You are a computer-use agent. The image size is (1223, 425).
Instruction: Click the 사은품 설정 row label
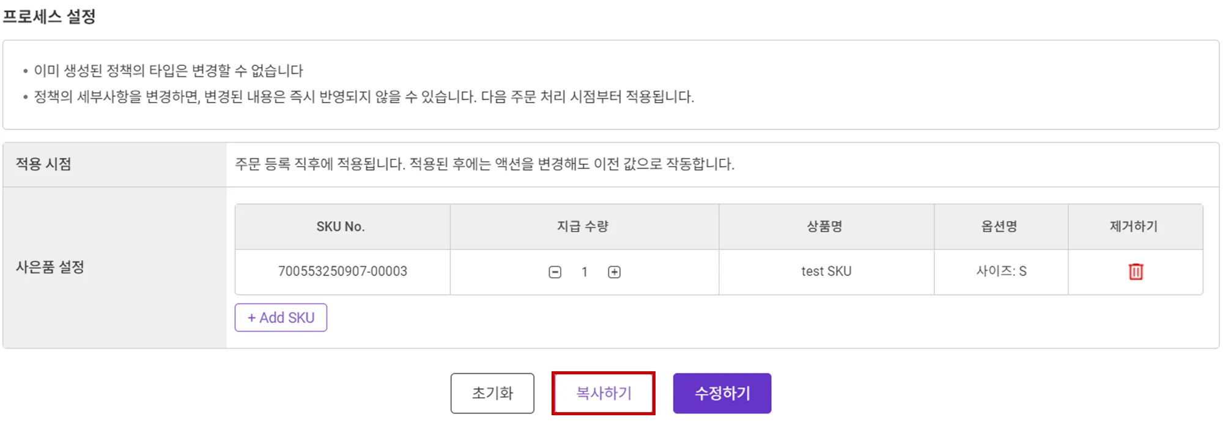point(50,267)
